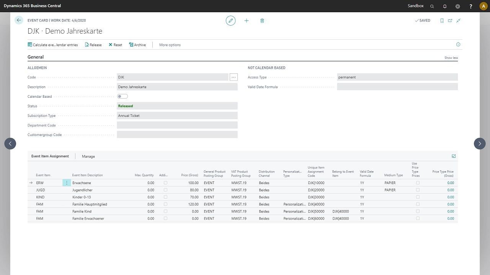
Task: Show the info FactBox icon
Action: pos(458,45)
